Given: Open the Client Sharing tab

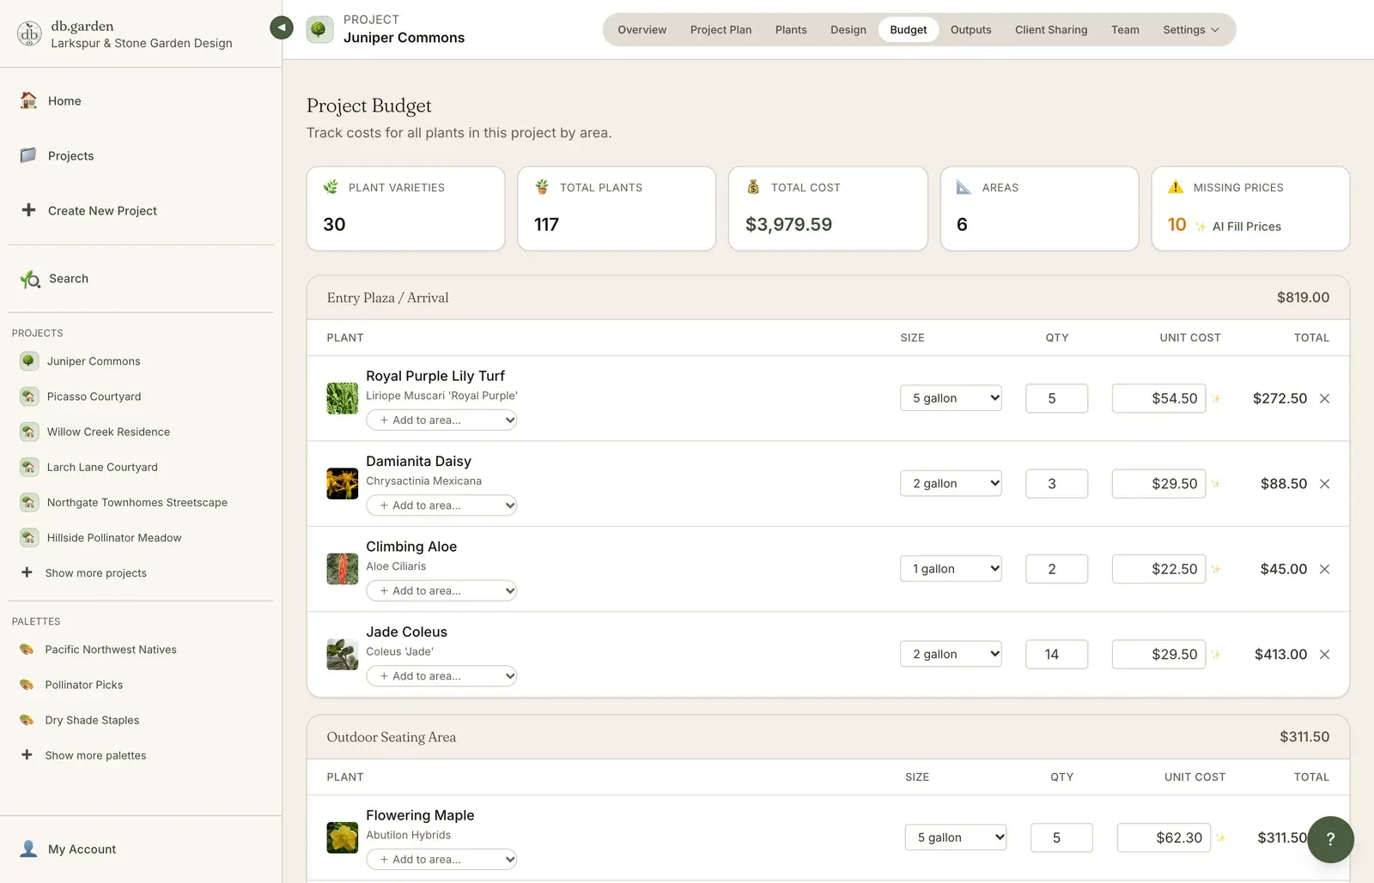Looking at the screenshot, I should click(1051, 29).
